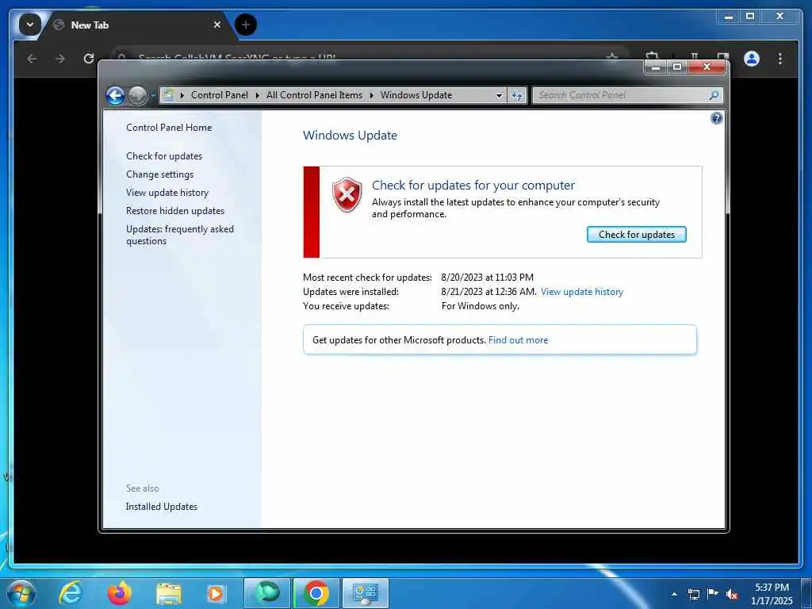
Task: Open Windows Explorer folder on taskbar
Action: tap(169, 593)
